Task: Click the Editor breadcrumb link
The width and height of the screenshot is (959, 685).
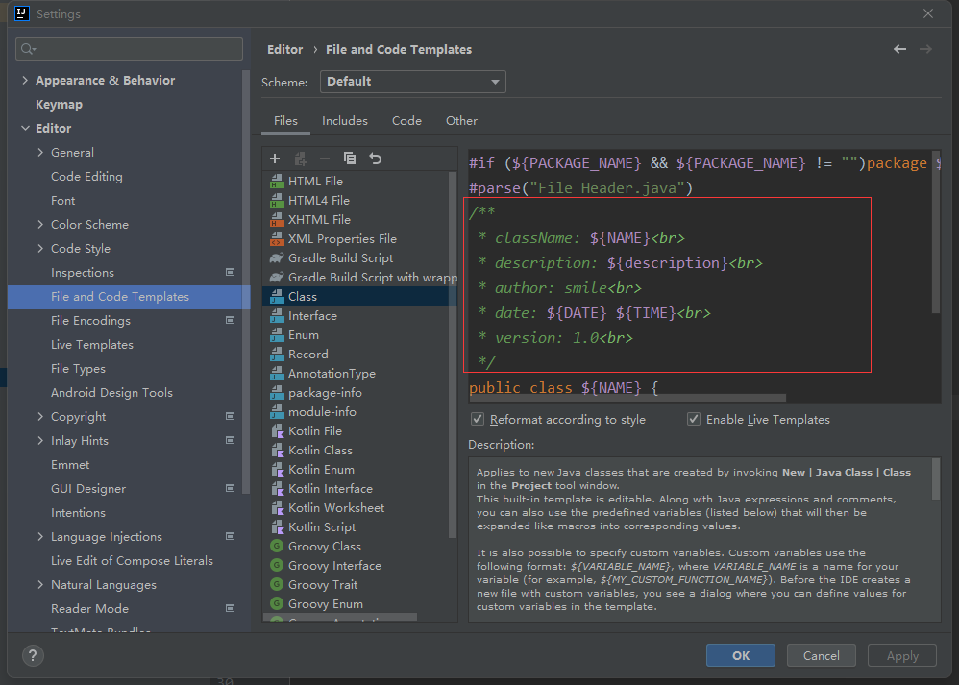Action: click(285, 50)
